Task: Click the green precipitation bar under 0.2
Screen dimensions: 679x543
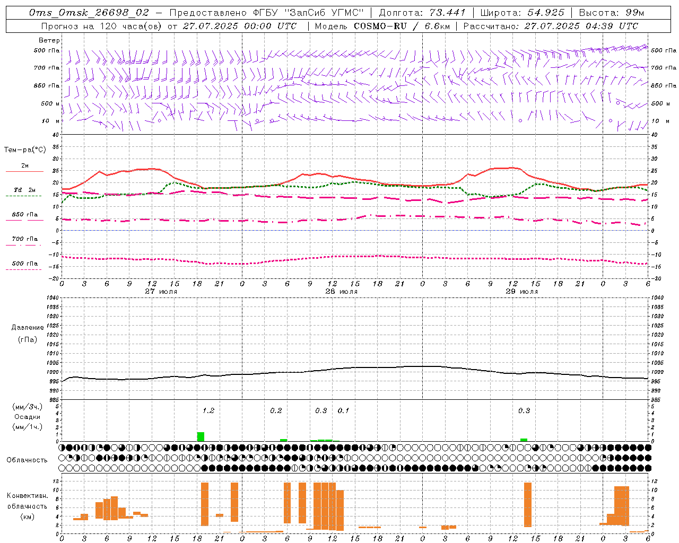Action: click(284, 440)
